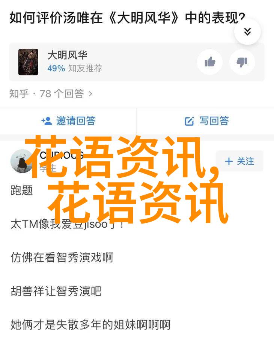This screenshot has width=274, height=348.
Task: Tap the invite-person icon
Action: click(x=47, y=121)
